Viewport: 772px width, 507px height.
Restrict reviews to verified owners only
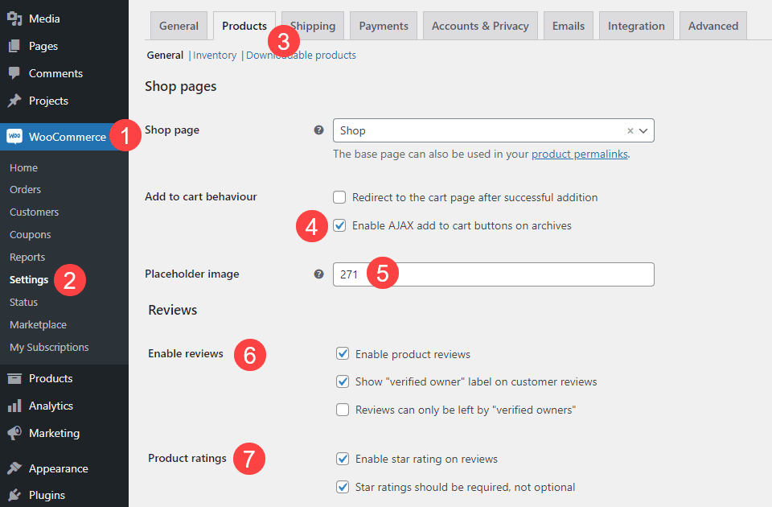(x=343, y=410)
